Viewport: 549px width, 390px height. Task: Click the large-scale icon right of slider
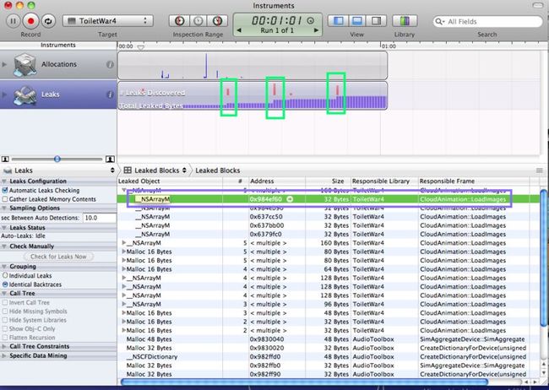click(x=110, y=160)
